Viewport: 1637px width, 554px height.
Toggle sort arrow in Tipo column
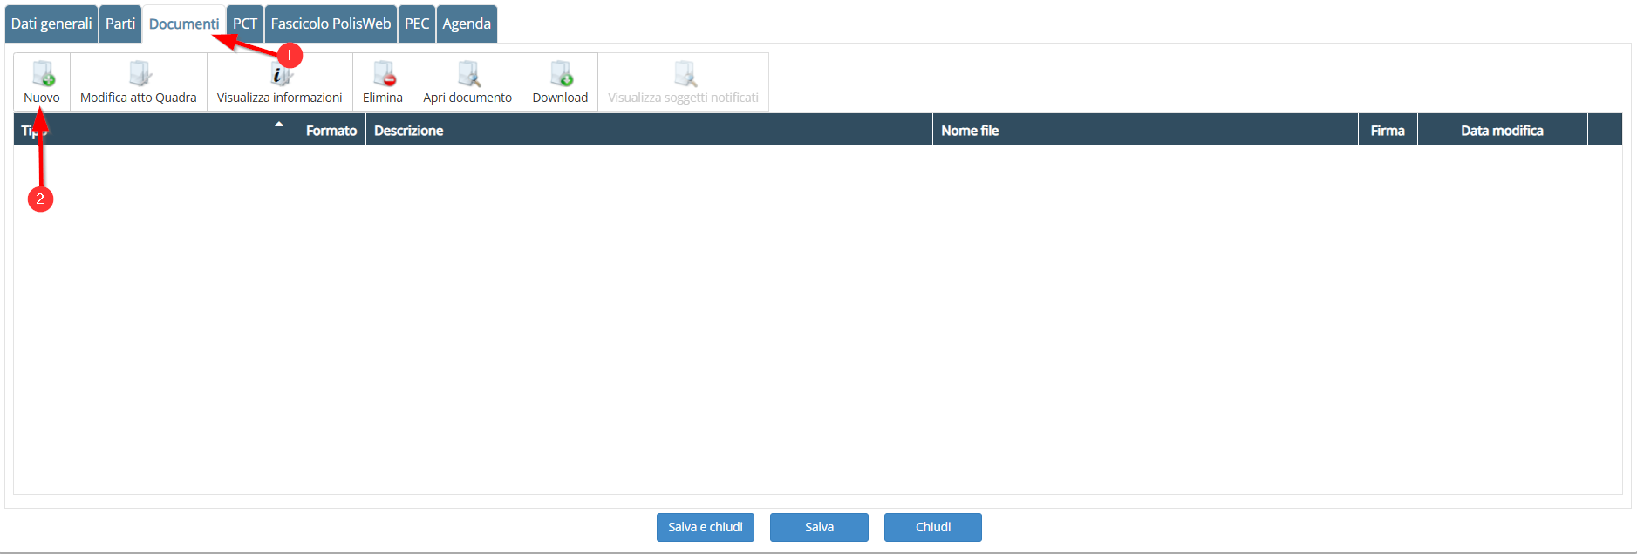click(279, 125)
